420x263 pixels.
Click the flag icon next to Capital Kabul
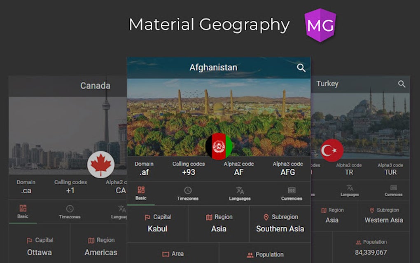147,216
